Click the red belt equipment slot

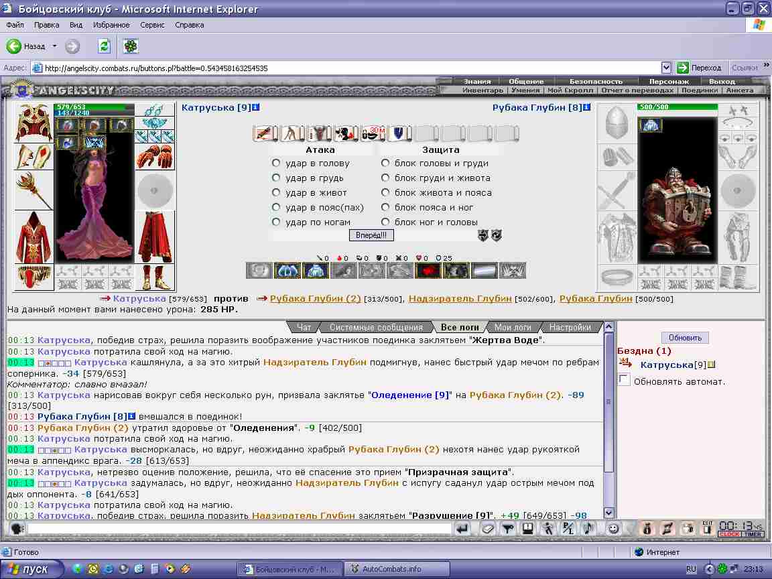[x=34, y=277]
